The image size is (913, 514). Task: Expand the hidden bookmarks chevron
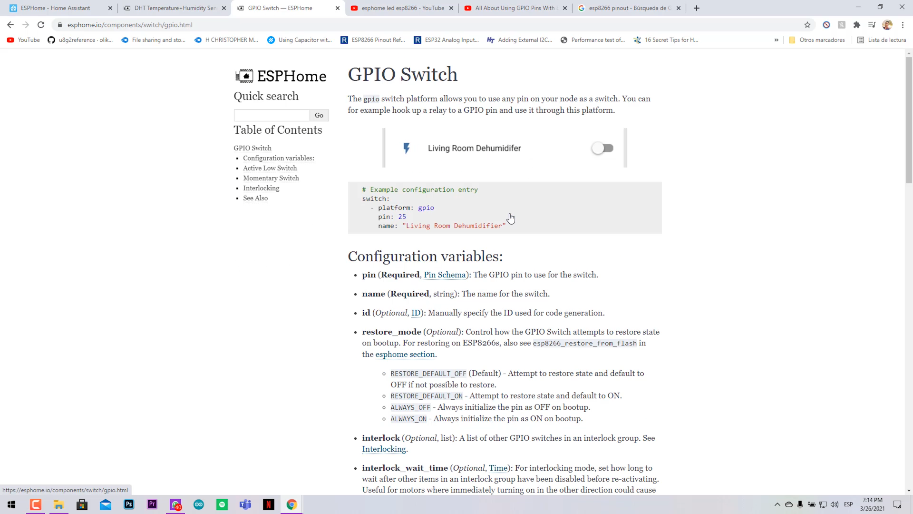pos(777,40)
